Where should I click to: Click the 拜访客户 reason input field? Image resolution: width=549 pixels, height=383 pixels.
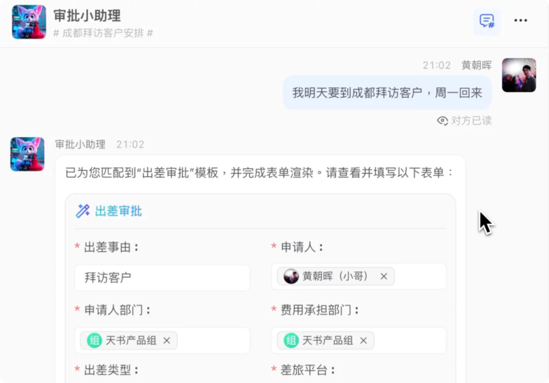pos(162,277)
